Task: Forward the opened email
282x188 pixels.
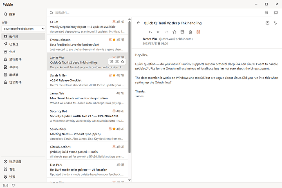Action: point(166,32)
